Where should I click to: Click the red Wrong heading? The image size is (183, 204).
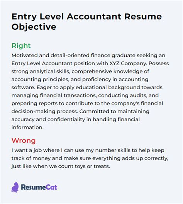[x=24, y=141]
